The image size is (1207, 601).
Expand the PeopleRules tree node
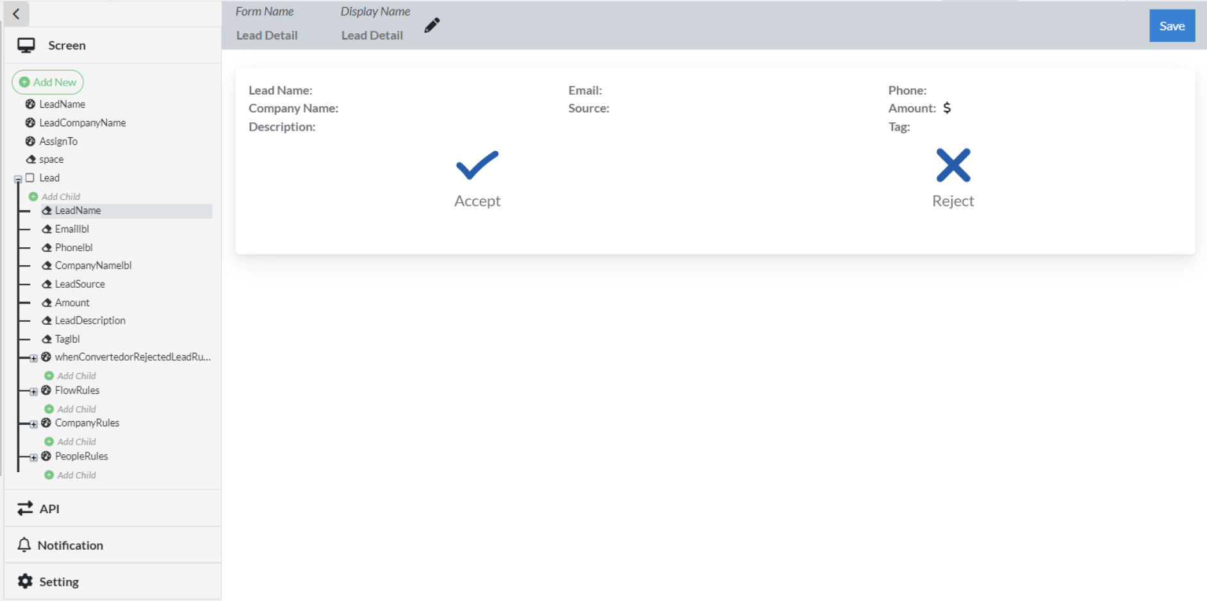33,457
